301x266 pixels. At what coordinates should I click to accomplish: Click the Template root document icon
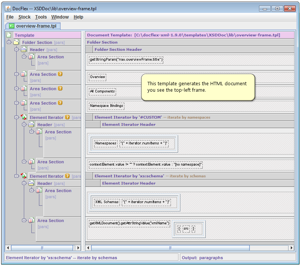(9, 35)
